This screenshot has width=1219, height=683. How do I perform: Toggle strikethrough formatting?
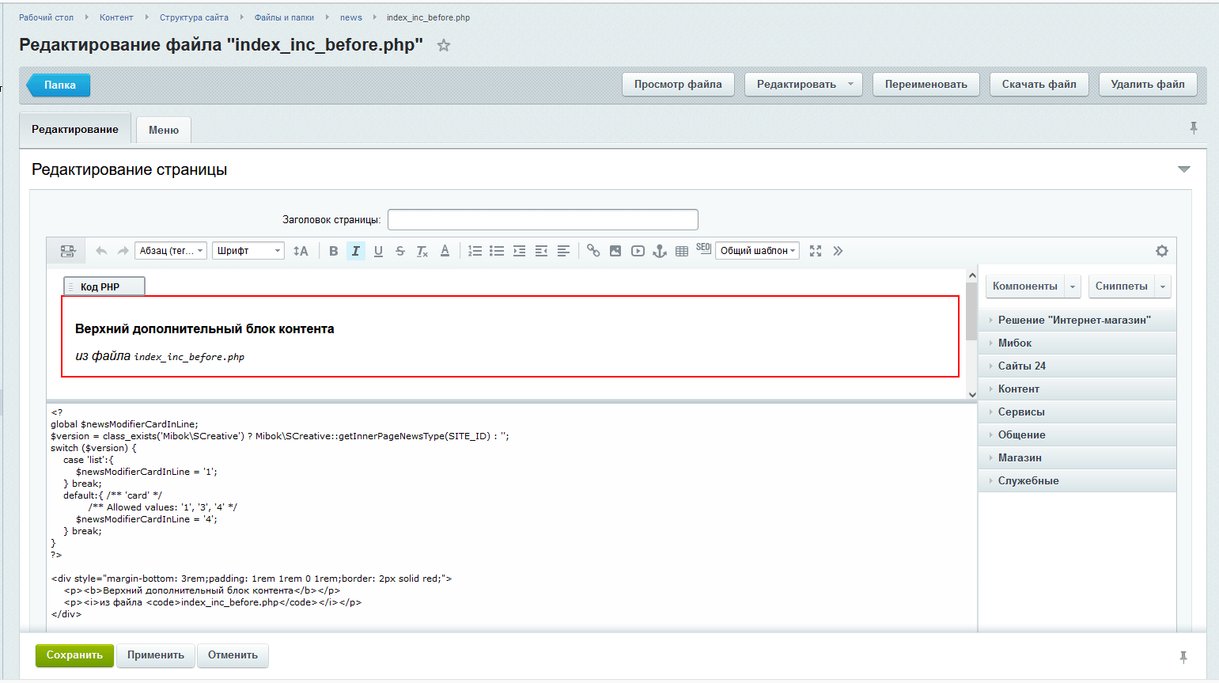pos(400,251)
